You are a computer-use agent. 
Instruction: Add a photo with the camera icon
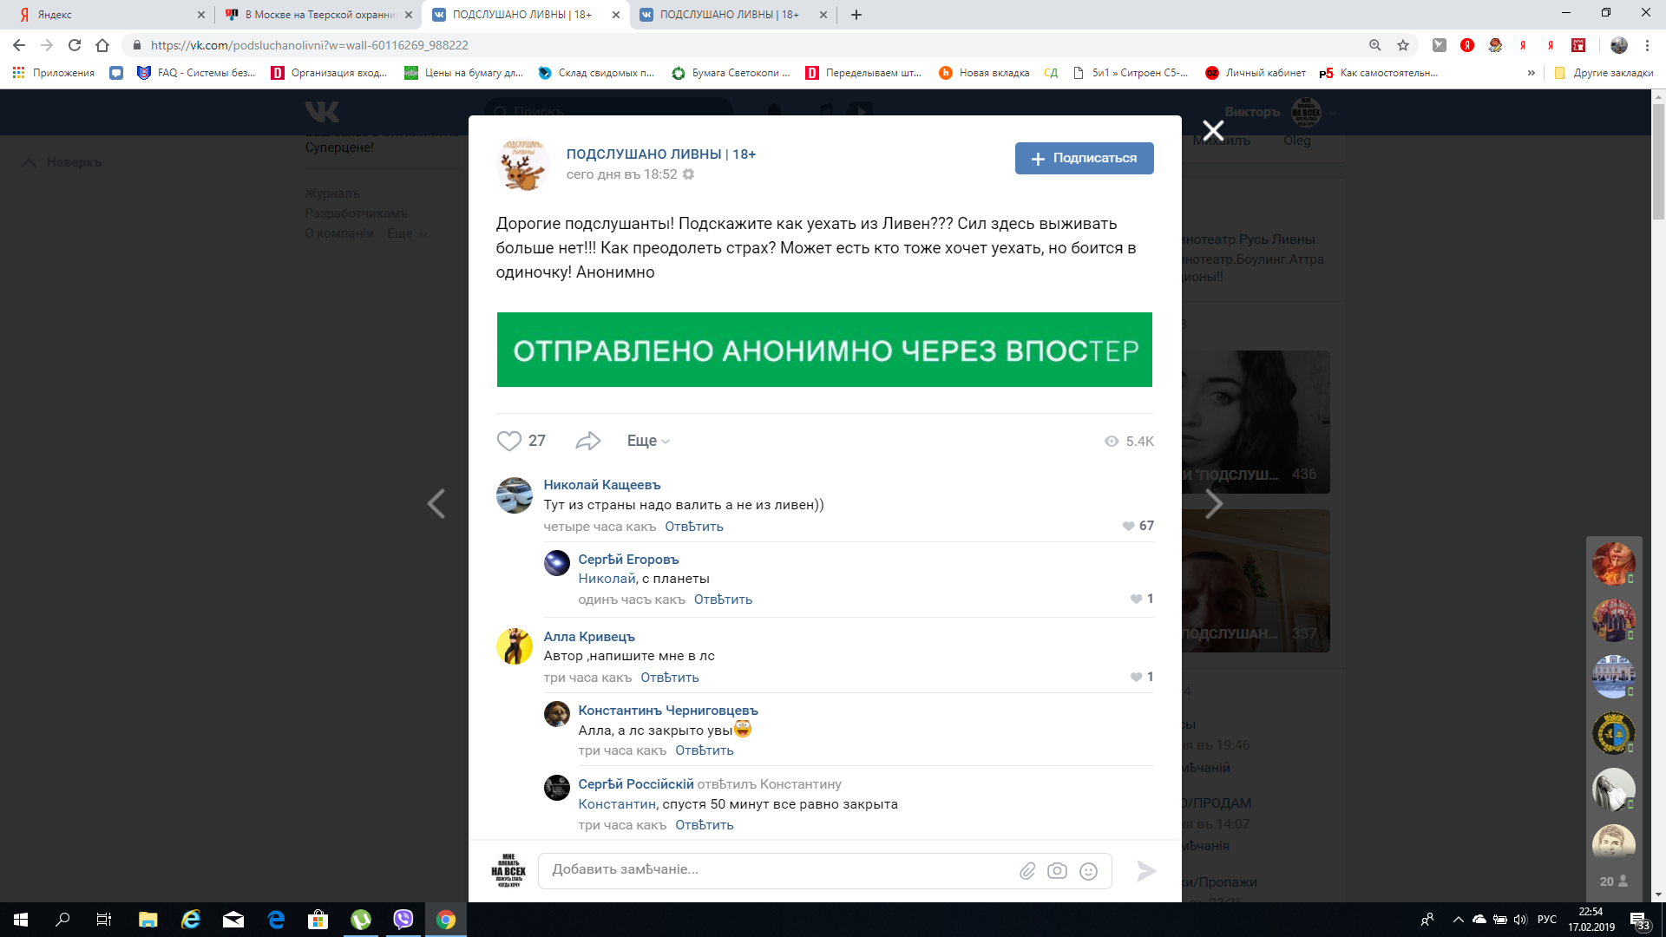click(1057, 871)
